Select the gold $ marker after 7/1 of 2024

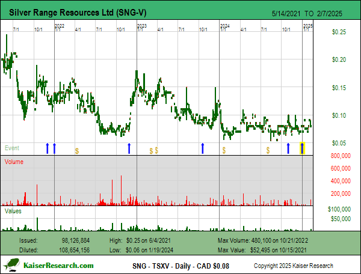point(268,151)
